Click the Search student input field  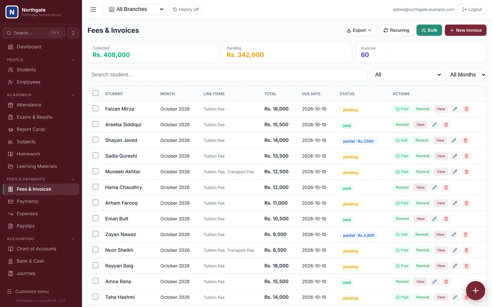coord(227,75)
